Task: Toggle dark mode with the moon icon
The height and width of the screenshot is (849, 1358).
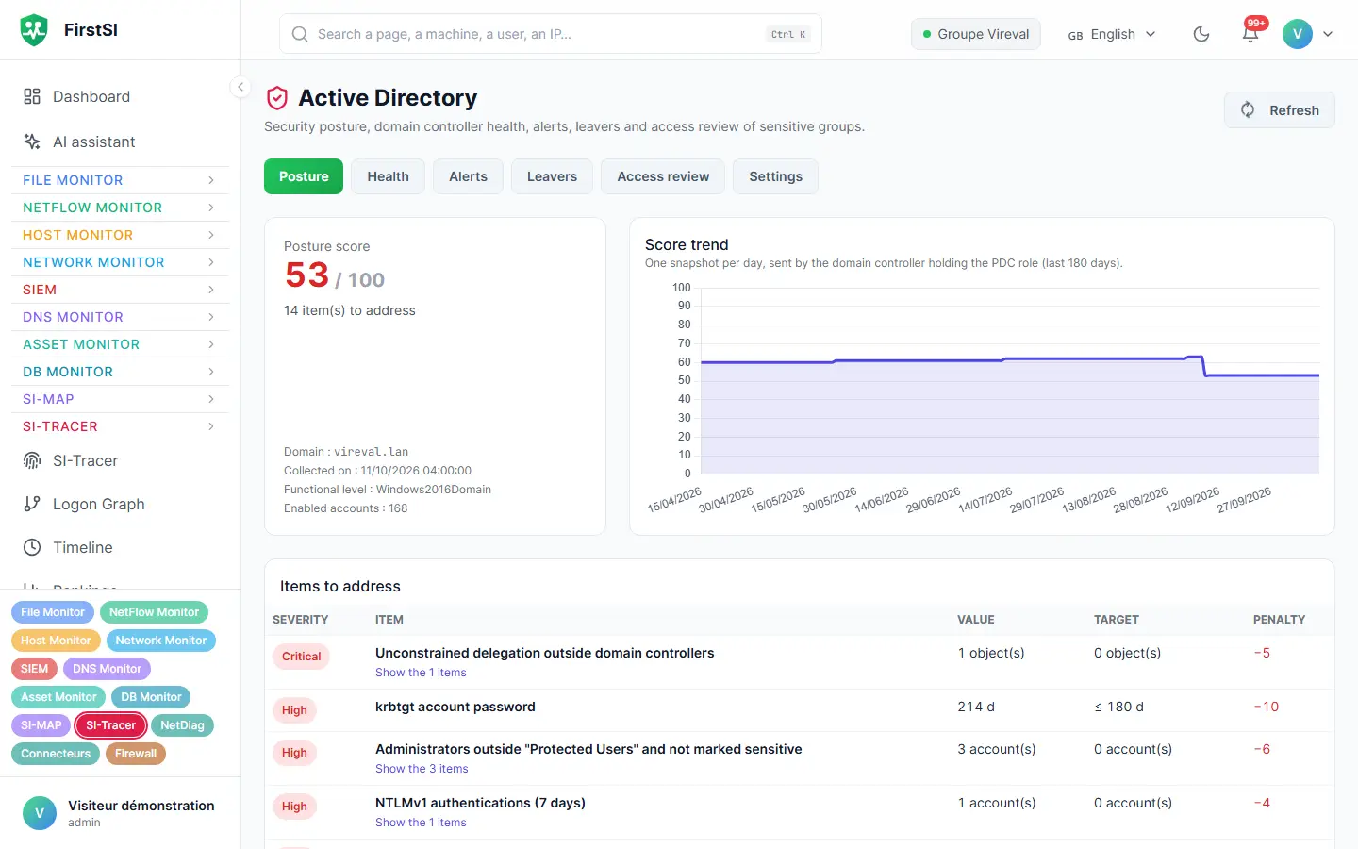Action: coord(1201,34)
